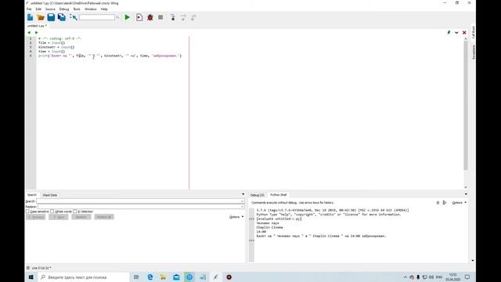Close the editor with the red X icon
This screenshot has width=501, height=282.
pos(464,33)
